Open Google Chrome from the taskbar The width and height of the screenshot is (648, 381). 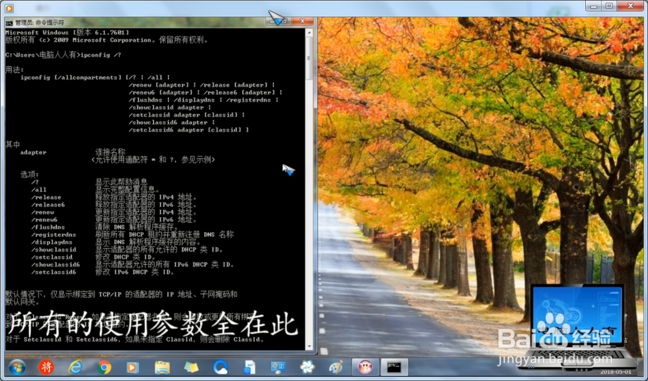104,367
